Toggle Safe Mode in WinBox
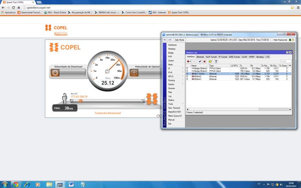Screen dimensions: 301x188 pos(179,40)
